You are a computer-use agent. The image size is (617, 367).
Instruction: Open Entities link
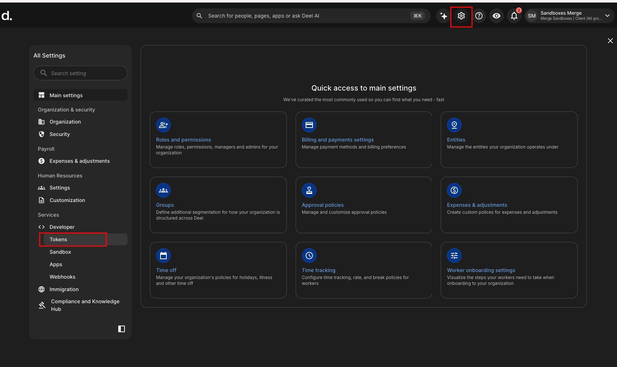(x=456, y=140)
